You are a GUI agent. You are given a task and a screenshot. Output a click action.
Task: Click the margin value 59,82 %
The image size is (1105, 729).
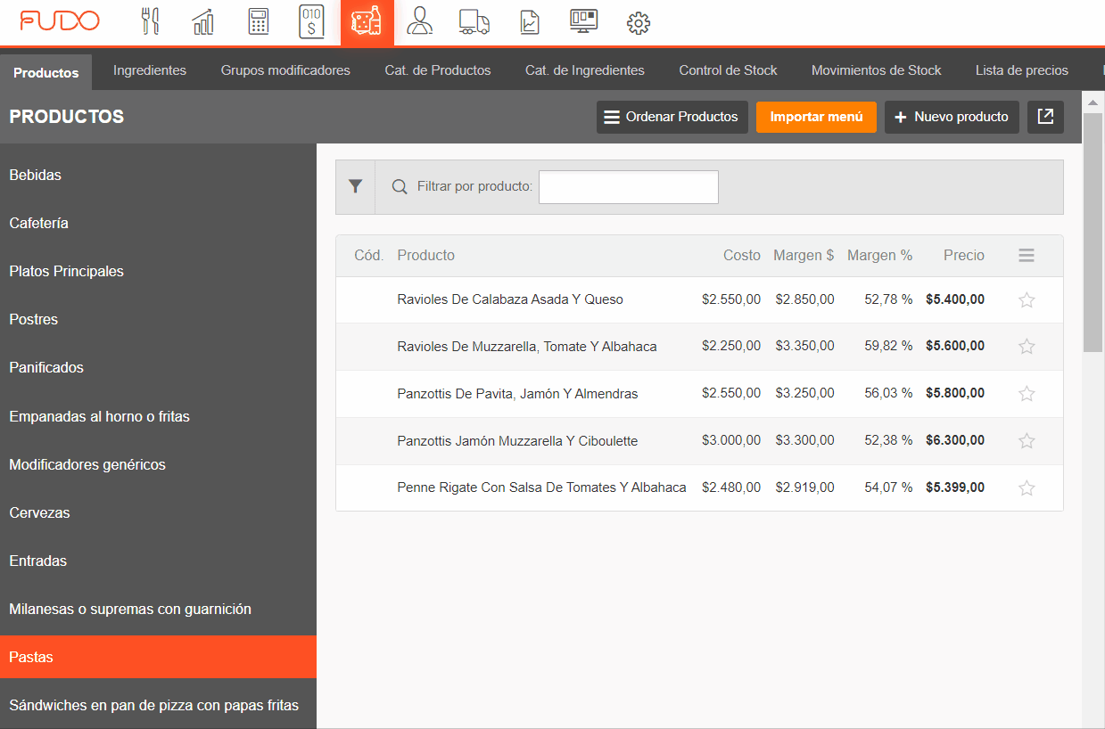pos(888,346)
